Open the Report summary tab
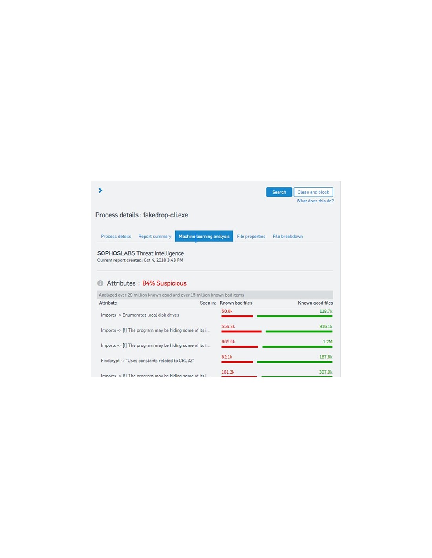The height and width of the screenshot is (558, 432). tap(155, 236)
